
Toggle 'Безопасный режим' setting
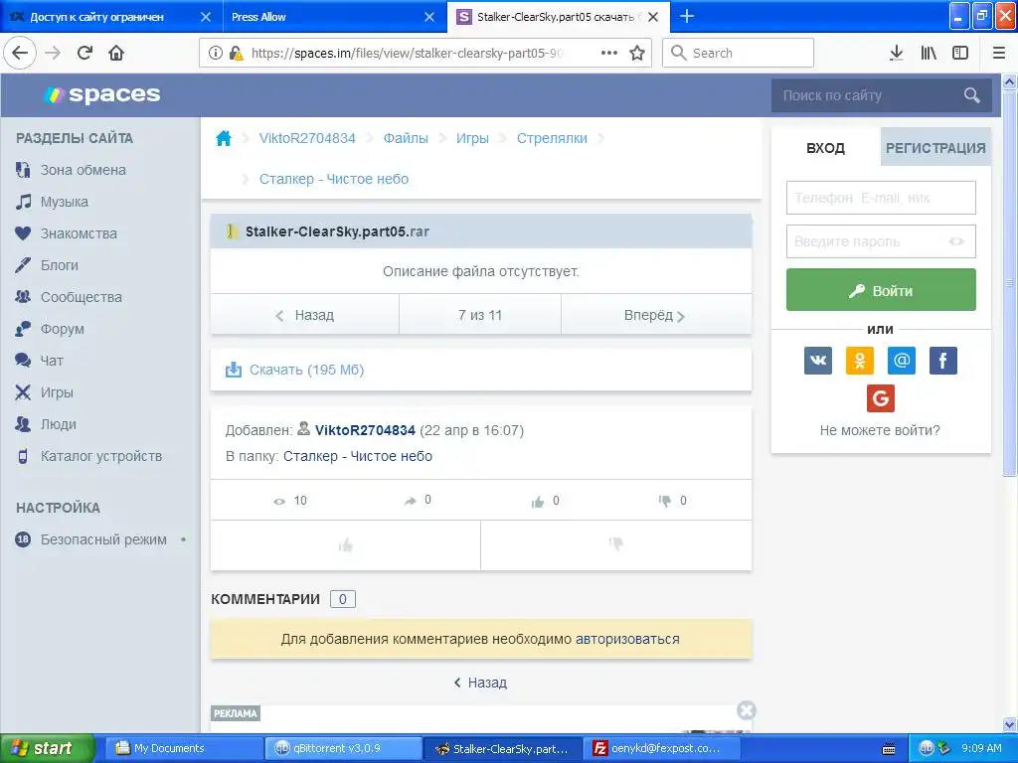[103, 539]
